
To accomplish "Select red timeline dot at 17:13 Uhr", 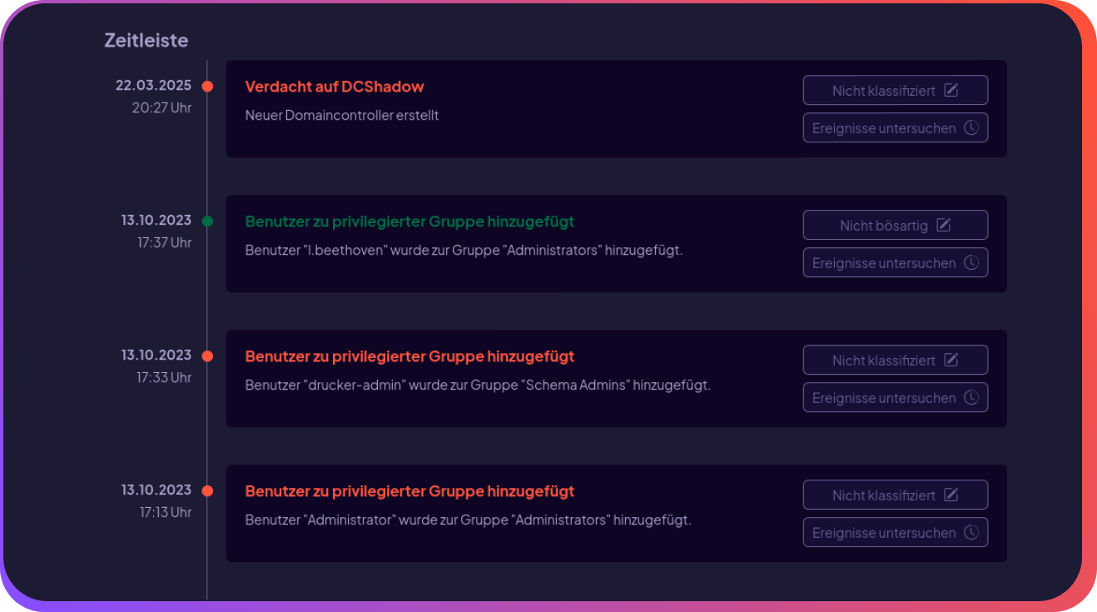I will [x=207, y=490].
